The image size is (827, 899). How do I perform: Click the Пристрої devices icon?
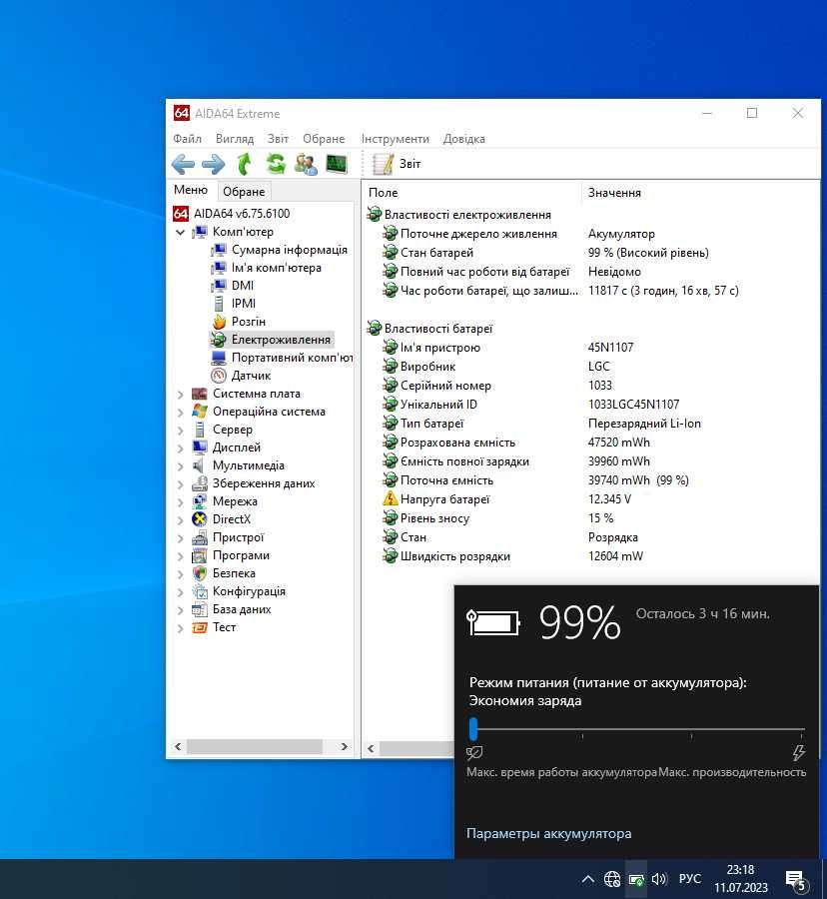coord(200,537)
